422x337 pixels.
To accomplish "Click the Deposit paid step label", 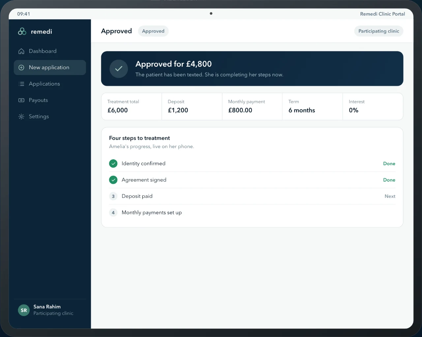I will [x=137, y=196].
